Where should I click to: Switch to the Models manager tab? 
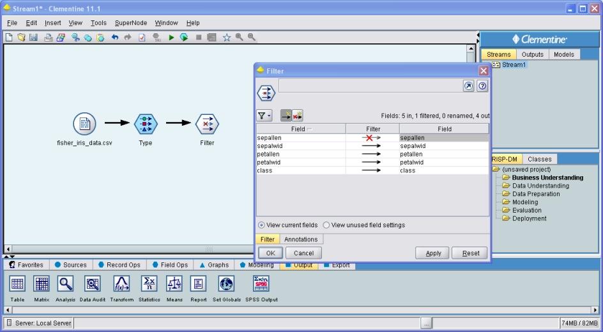point(564,54)
